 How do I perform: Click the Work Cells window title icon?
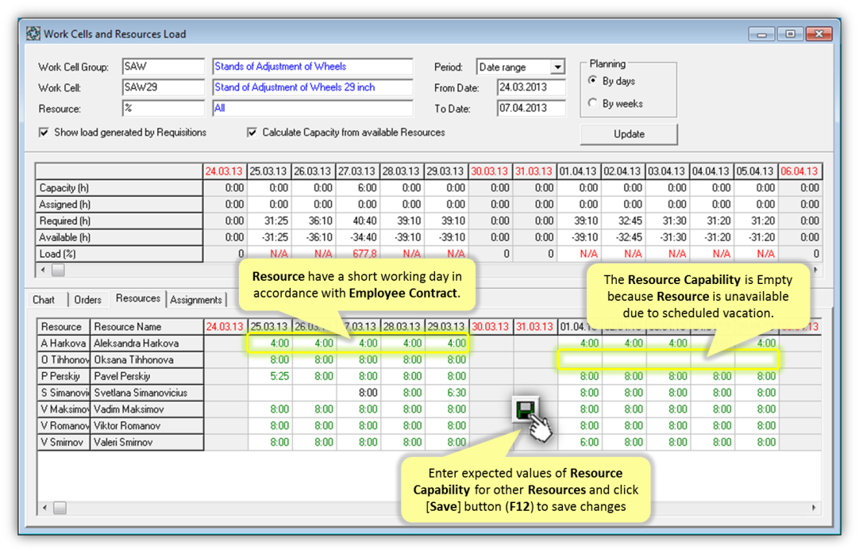tap(33, 34)
